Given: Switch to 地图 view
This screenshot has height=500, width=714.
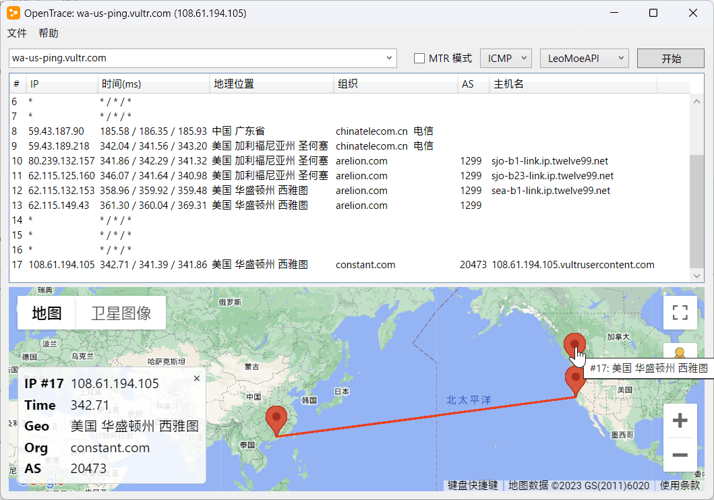Looking at the screenshot, I should coord(45,312).
